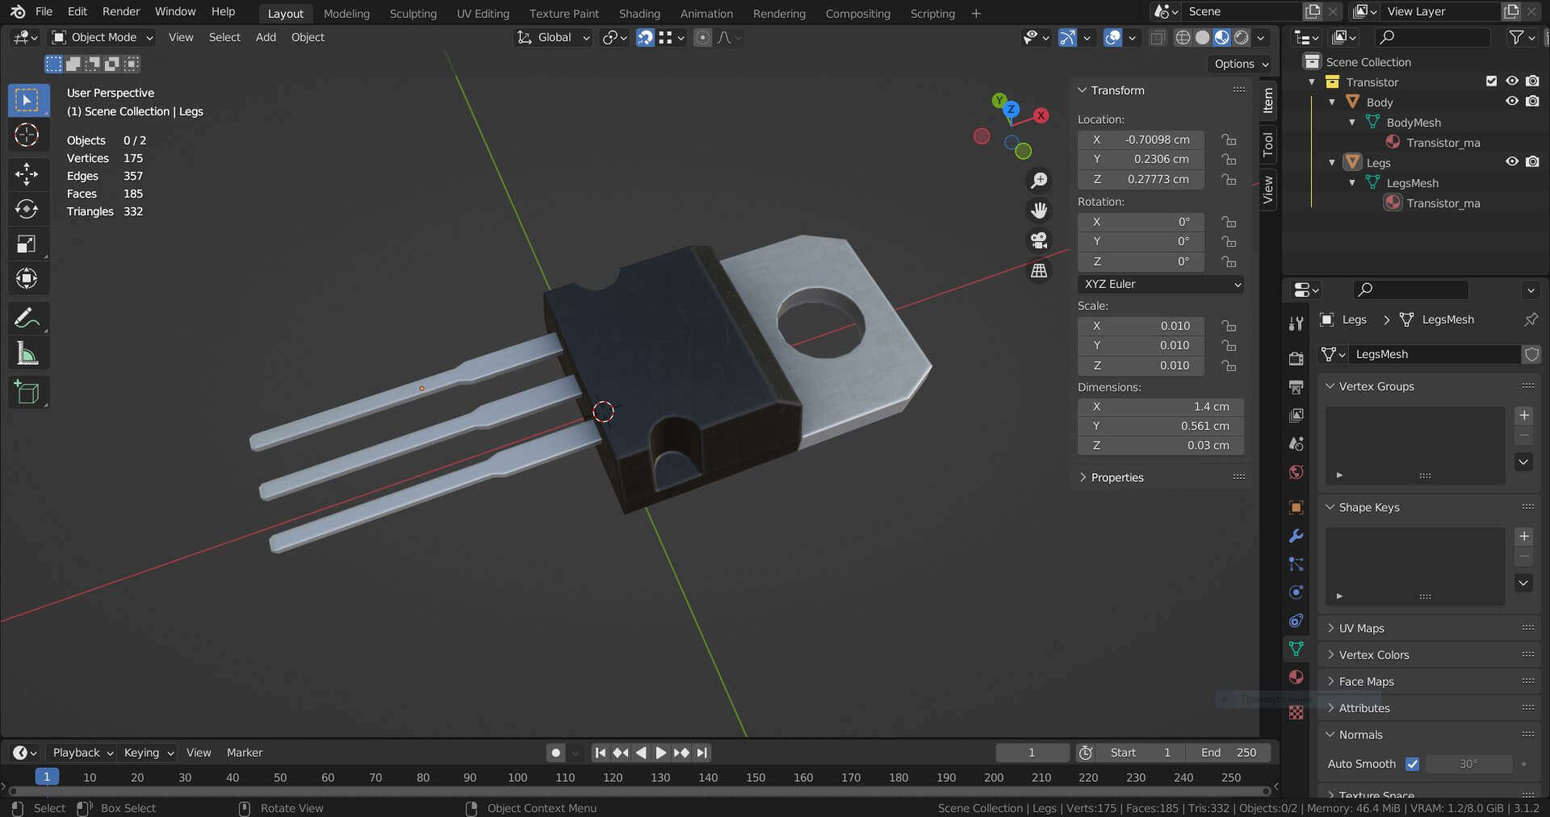1550x817 pixels.
Task: Select the Cursor tool in the toolbar
Action: pos(27,135)
